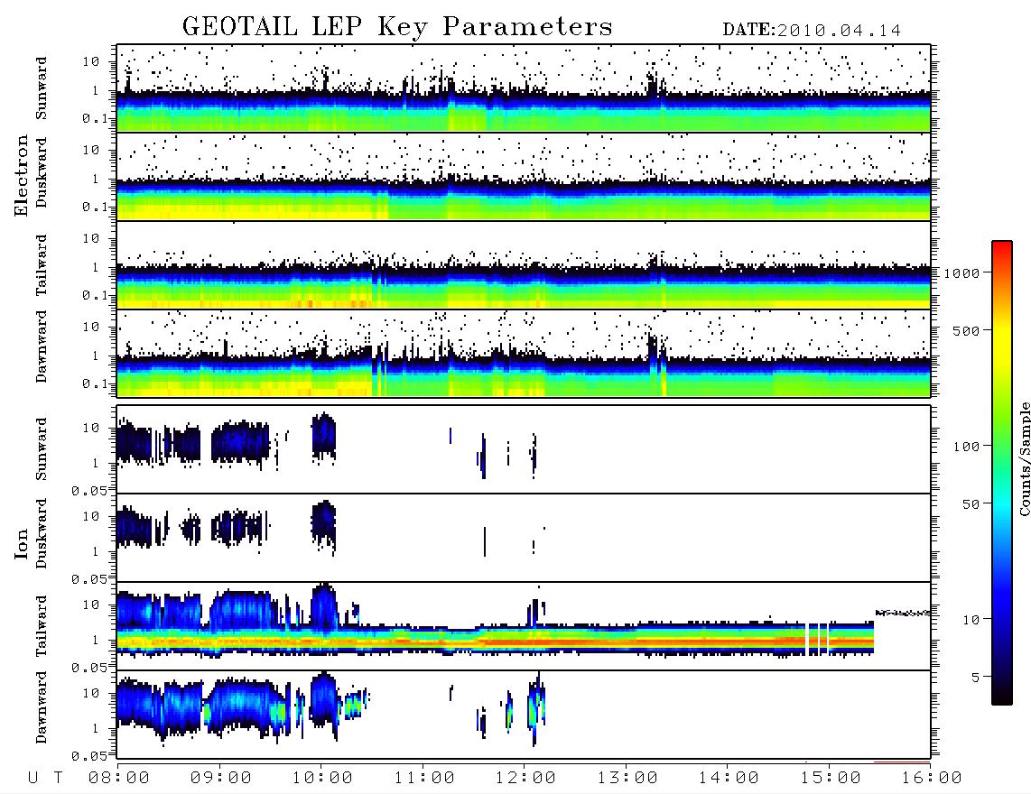Viewport: 1031px width, 794px height.
Task: Click the 13:00 time tick label
Action: tap(627, 778)
